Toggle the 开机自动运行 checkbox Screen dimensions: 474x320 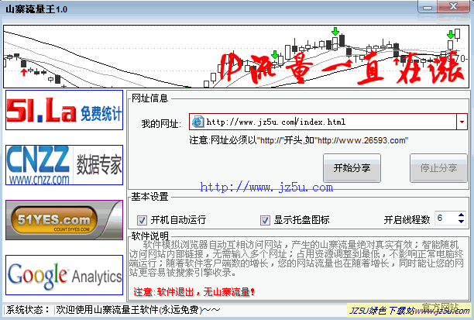click(x=142, y=220)
